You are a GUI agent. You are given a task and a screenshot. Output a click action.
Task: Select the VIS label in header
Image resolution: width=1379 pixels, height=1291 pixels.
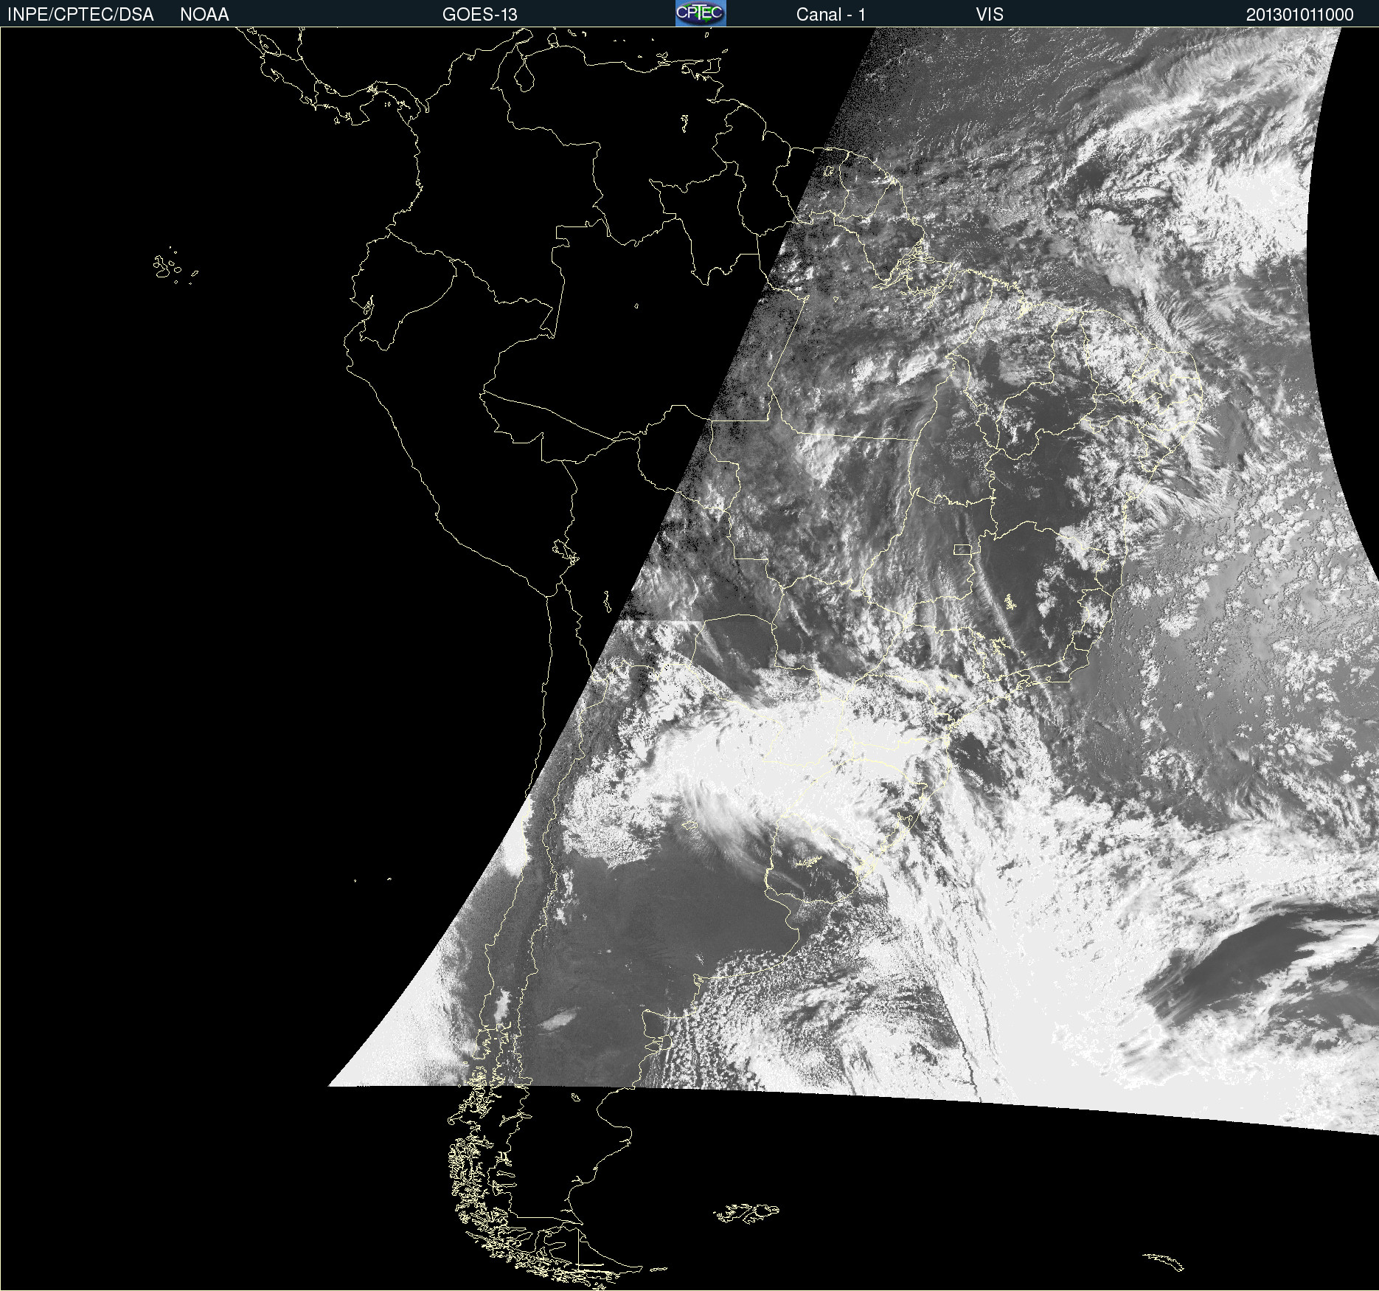tap(990, 15)
